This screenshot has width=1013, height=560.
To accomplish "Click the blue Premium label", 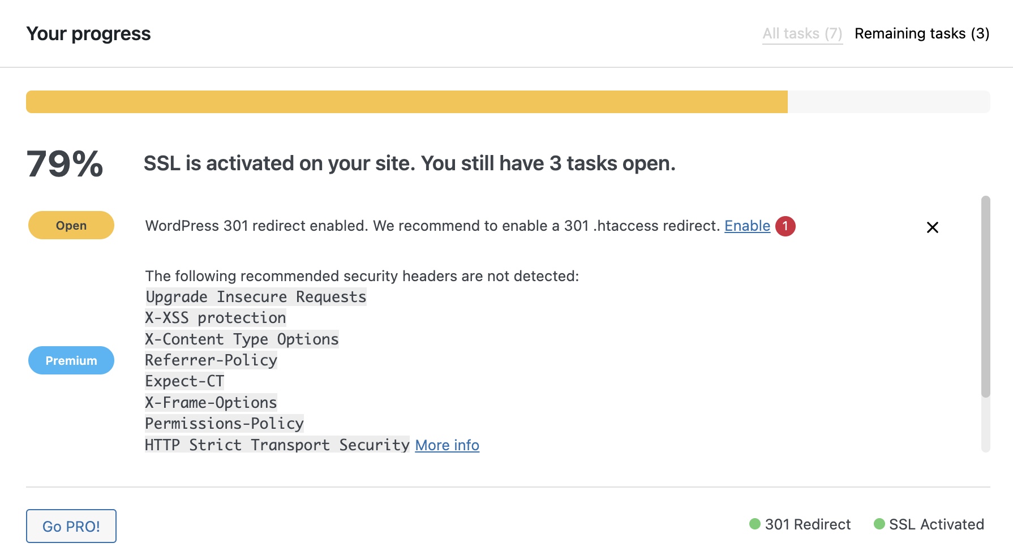I will click(x=71, y=360).
